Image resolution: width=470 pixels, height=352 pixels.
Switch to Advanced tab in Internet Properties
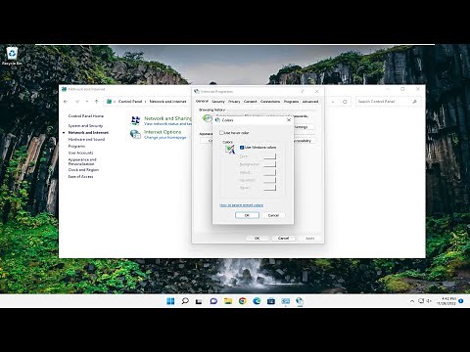click(310, 102)
